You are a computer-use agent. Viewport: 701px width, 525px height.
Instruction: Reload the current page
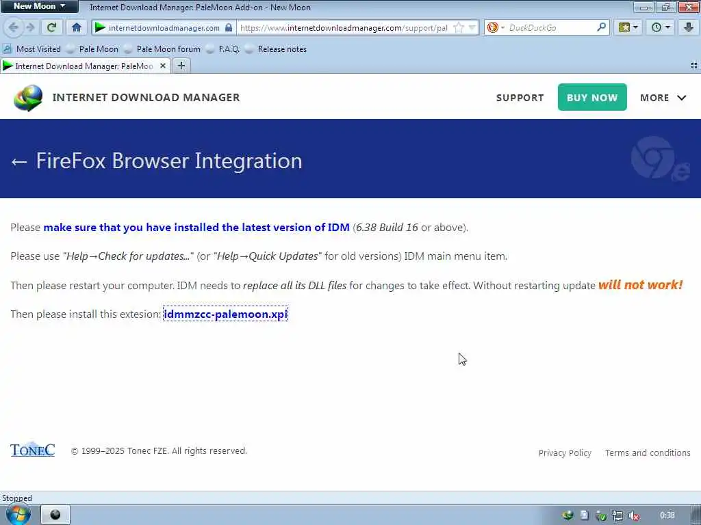[x=51, y=27]
